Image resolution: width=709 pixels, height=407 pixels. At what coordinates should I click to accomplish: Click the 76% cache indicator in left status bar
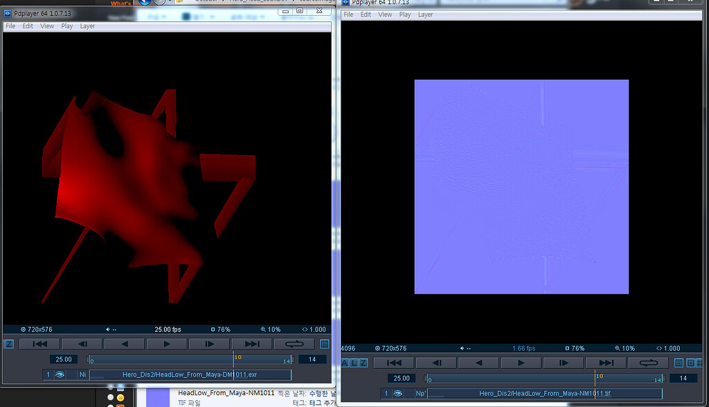220,329
